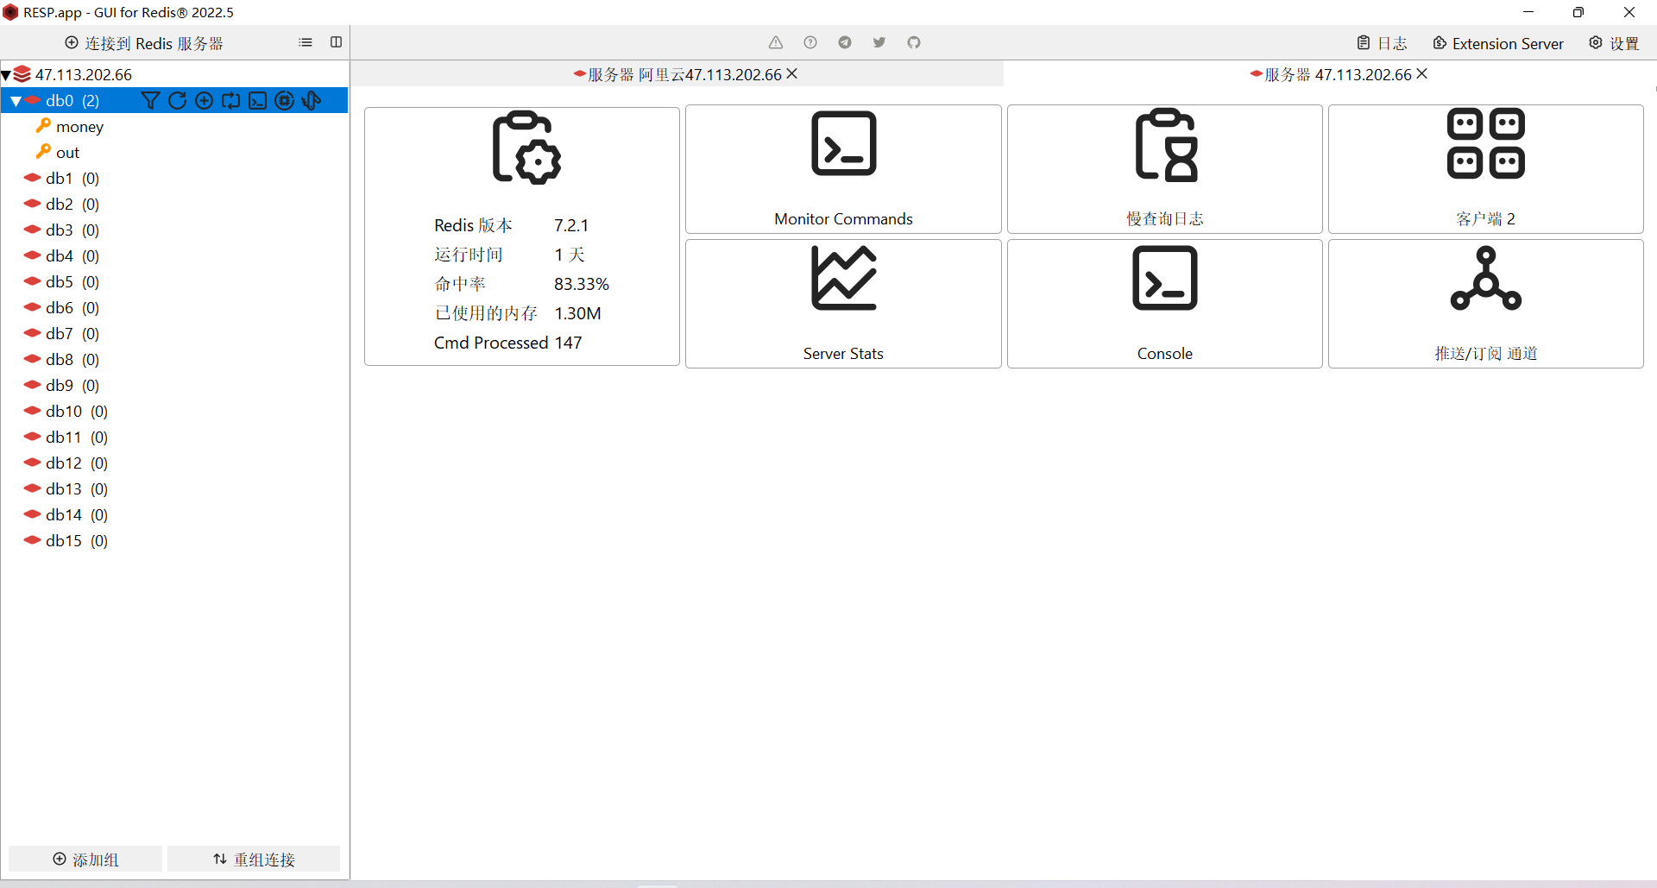Toggle the connection list view icon
This screenshot has width=1657, height=888.
tap(306, 42)
